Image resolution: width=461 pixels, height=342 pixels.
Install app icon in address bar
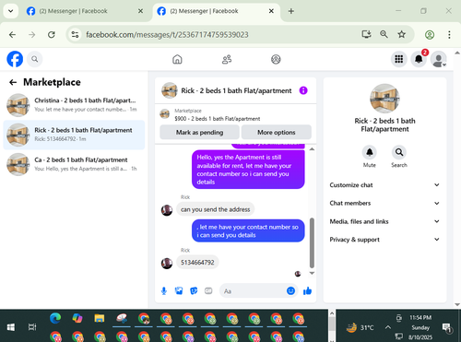coord(366,34)
